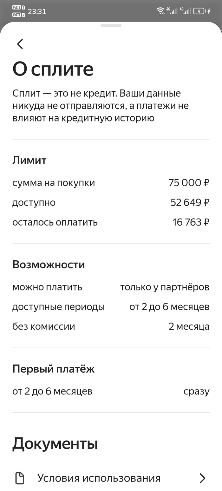Tap the first 4G signal strength icon
Image resolution: width=222 pixels, height=491 pixels.
pos(173,11)
